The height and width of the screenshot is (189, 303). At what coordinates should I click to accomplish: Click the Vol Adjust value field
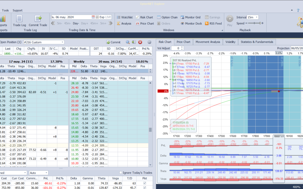176,48
